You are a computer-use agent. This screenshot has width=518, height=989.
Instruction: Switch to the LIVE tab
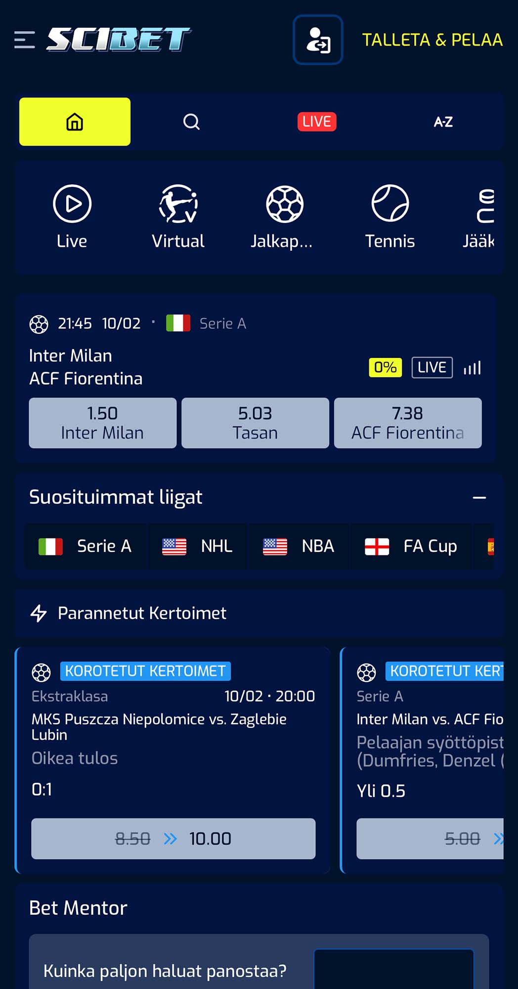click(317, 122)
